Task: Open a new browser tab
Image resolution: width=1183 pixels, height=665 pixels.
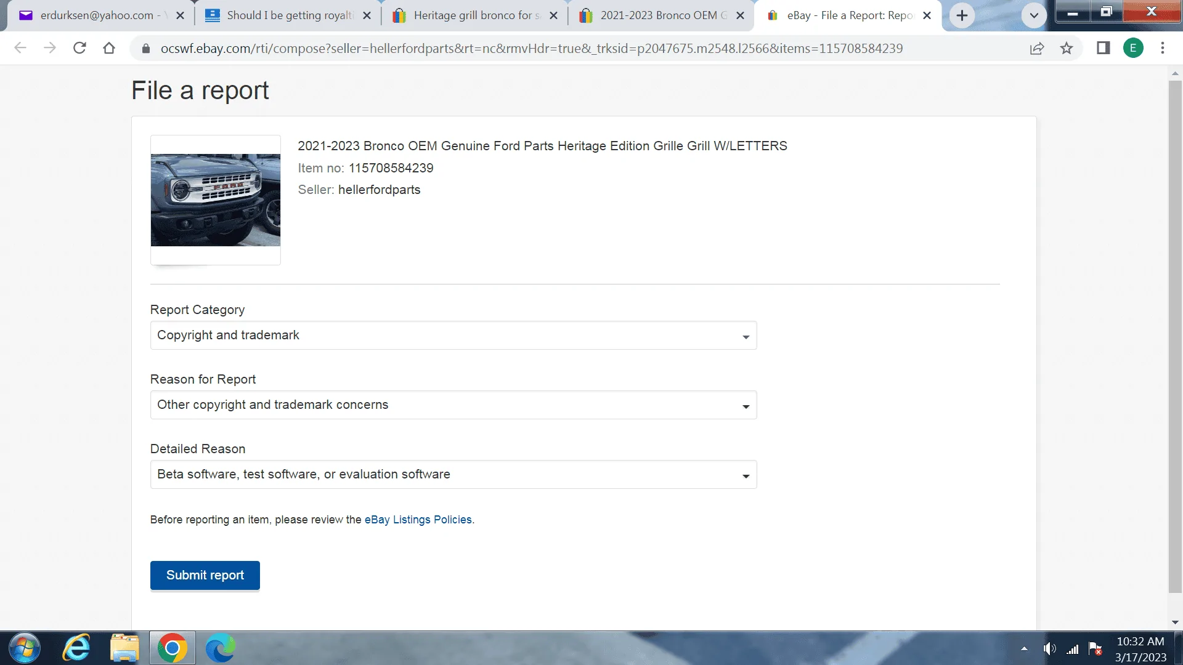Action: click(962, 15)
